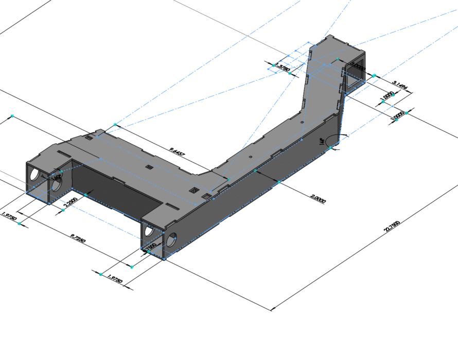Click the 3.0000 dimension by the square opening
The width and height of the screenshot is (458, 342).
[356, 65]
